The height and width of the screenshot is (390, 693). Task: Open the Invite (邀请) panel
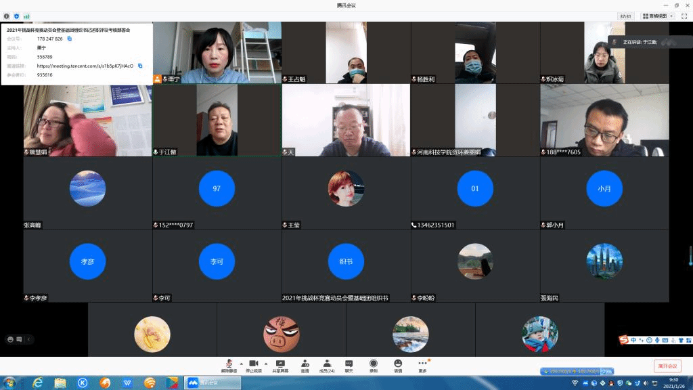(x=305, y=366)
